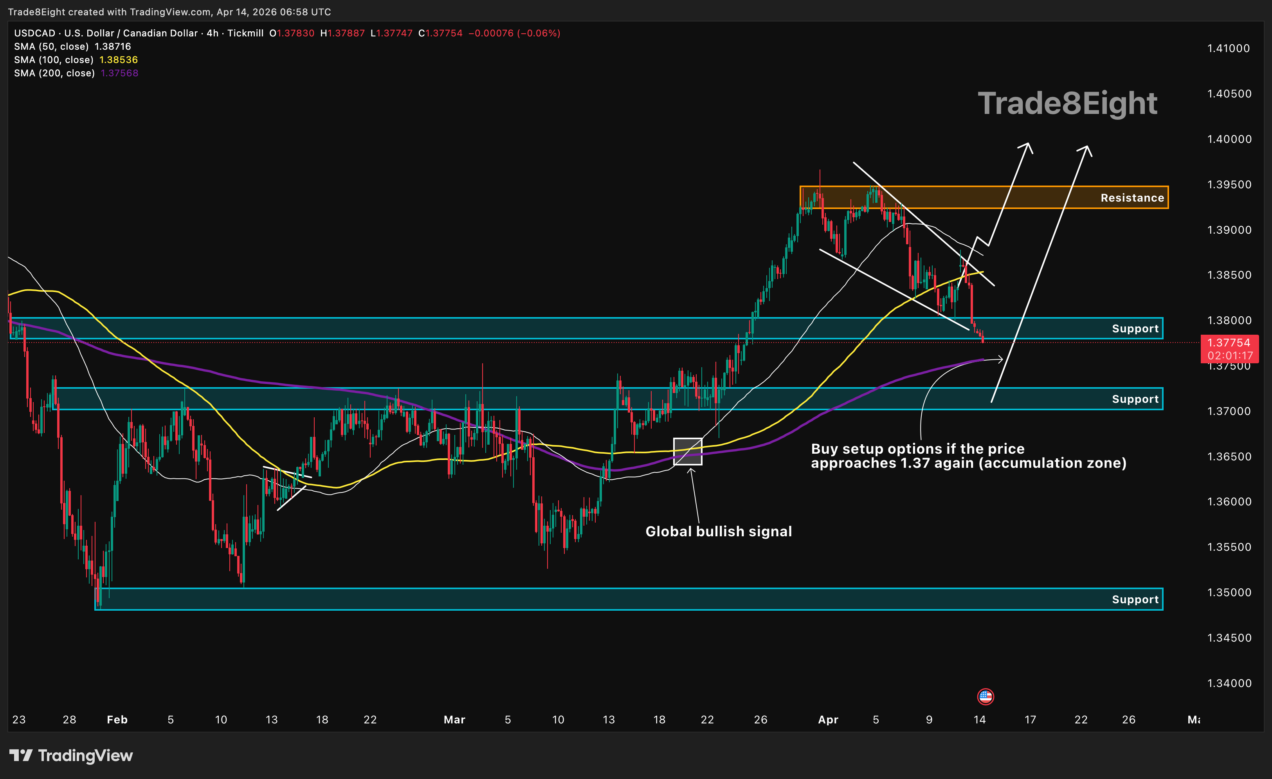Click the USDCAD symbol title text
Image resolution: width=1272 pixels, height=779 pixels.
click(x=139, y=33)
